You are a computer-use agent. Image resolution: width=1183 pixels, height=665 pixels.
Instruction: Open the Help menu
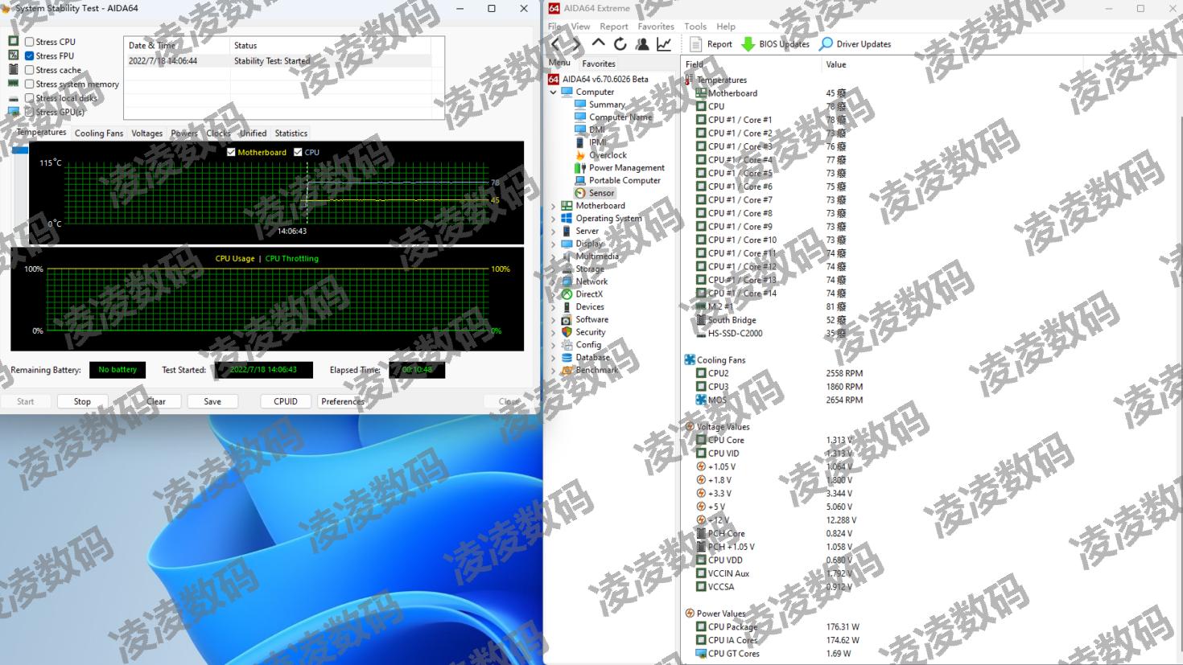[x=726, y=27]
